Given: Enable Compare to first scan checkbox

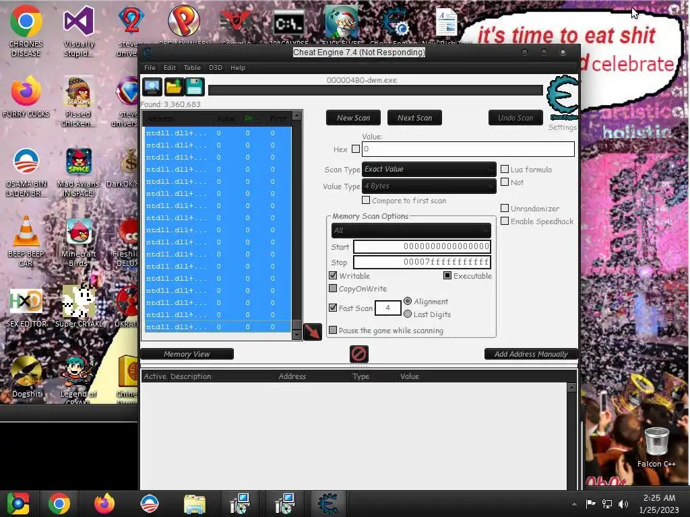Looking at the screenshot, I should click(x=366, y=200).
